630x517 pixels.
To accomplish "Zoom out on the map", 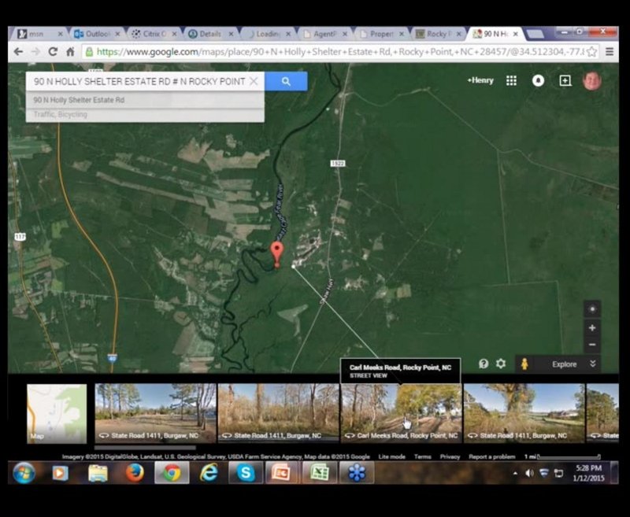I will [592, 345].
